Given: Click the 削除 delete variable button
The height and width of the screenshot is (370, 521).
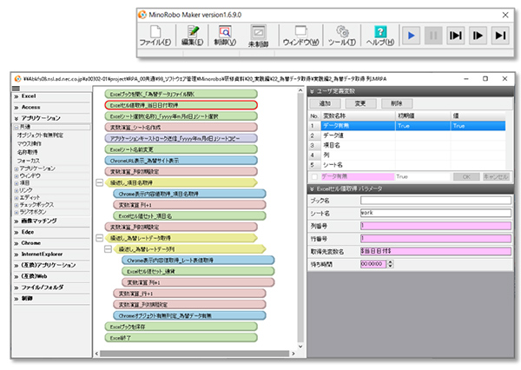Looking at the screenshot, I should 395,102.
